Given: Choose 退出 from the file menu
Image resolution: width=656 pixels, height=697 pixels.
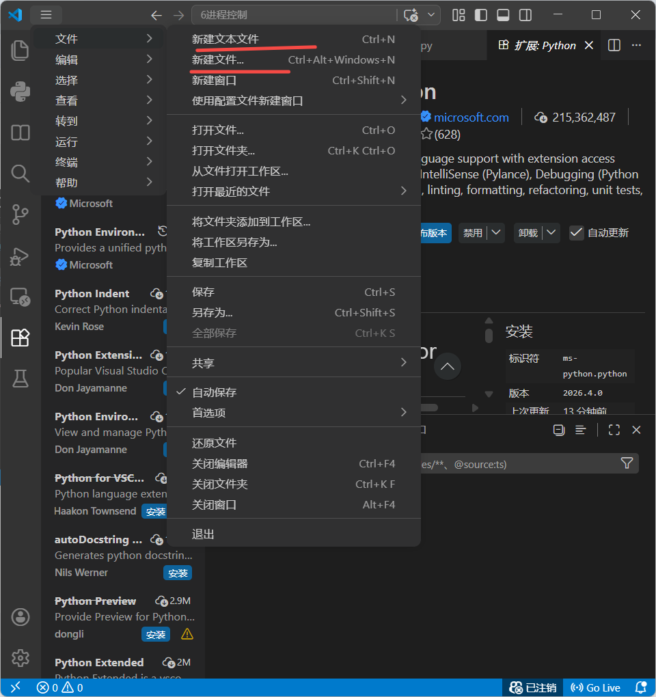Looking at the screenshot, I should point(293,534).
